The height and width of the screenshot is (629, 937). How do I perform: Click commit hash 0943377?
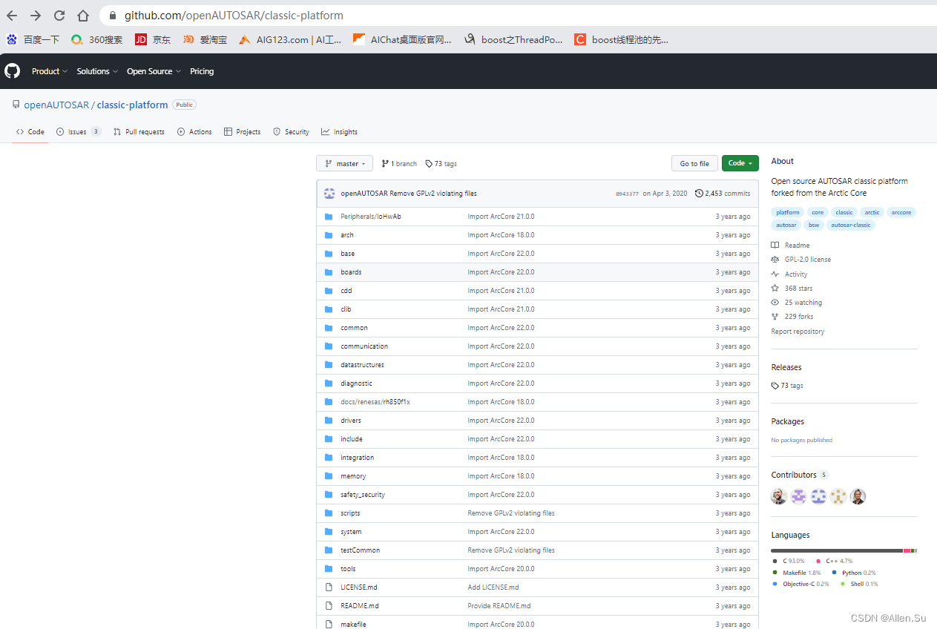coord(627,194)
